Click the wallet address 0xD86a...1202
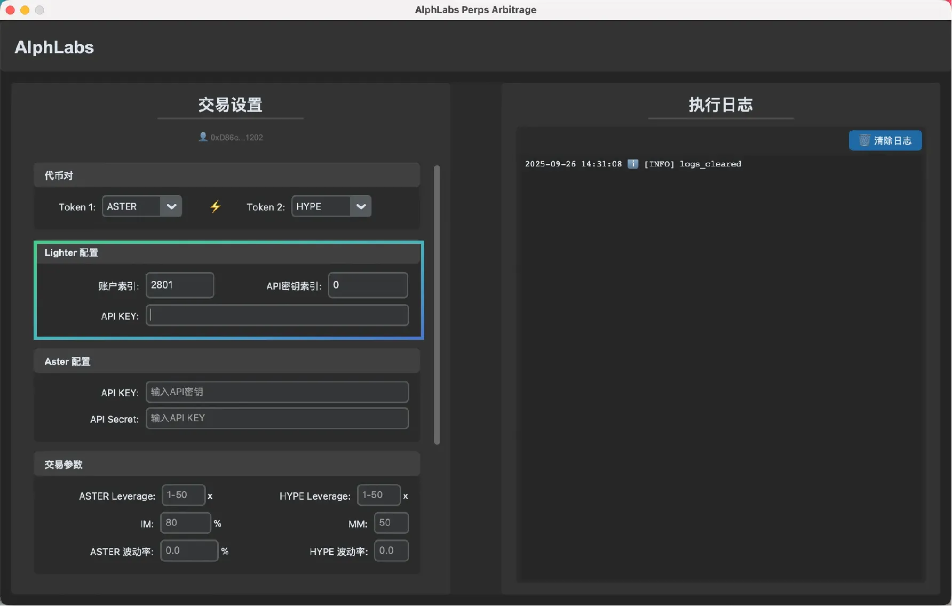Viewport: 952px width, 606px height. pyautogui.click(x=236, y=137)
